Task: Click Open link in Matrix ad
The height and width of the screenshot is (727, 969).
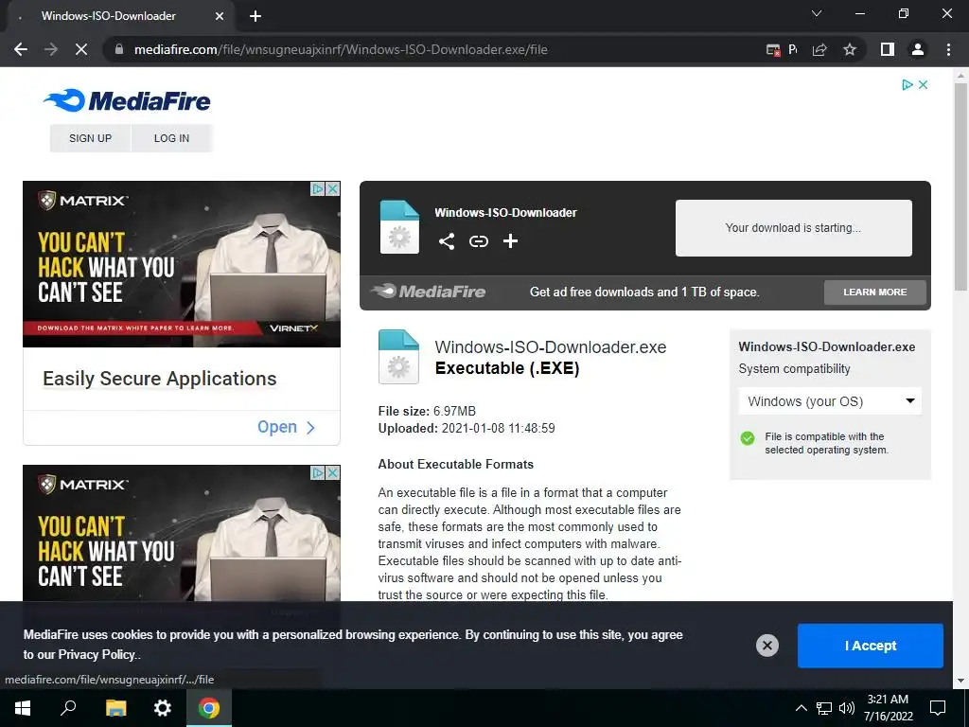Action: [286, 427]
